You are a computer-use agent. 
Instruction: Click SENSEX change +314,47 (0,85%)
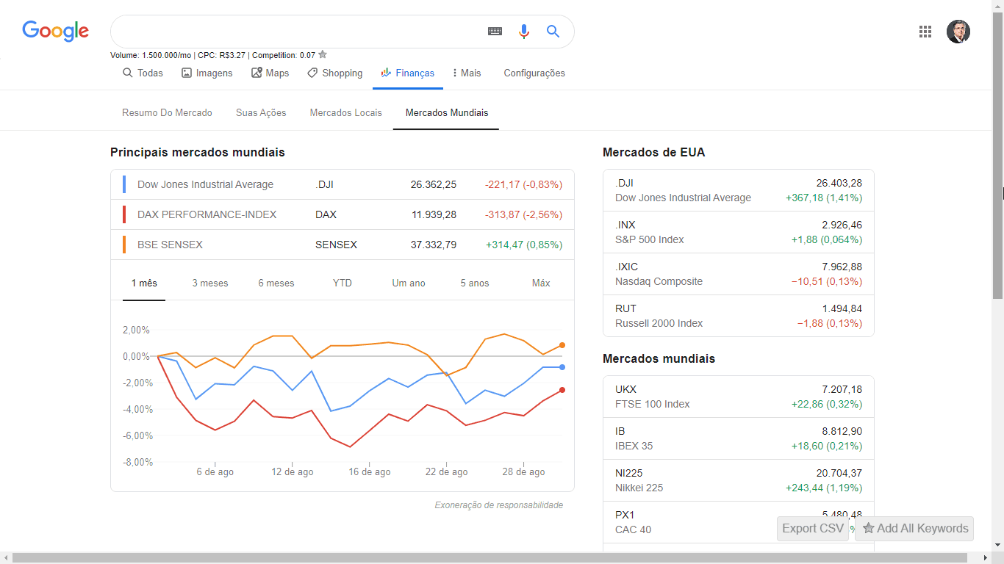click(524, 245)
